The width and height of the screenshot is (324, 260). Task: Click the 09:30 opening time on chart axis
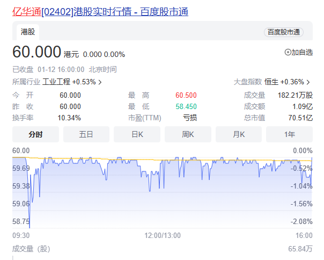(21, 235)
